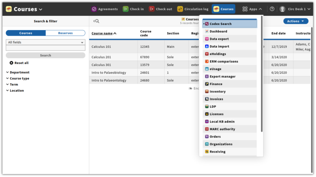Image resolution: width=316 pixels, height=177 pixels.
Task: Click the search query text field
Action: 45,48
